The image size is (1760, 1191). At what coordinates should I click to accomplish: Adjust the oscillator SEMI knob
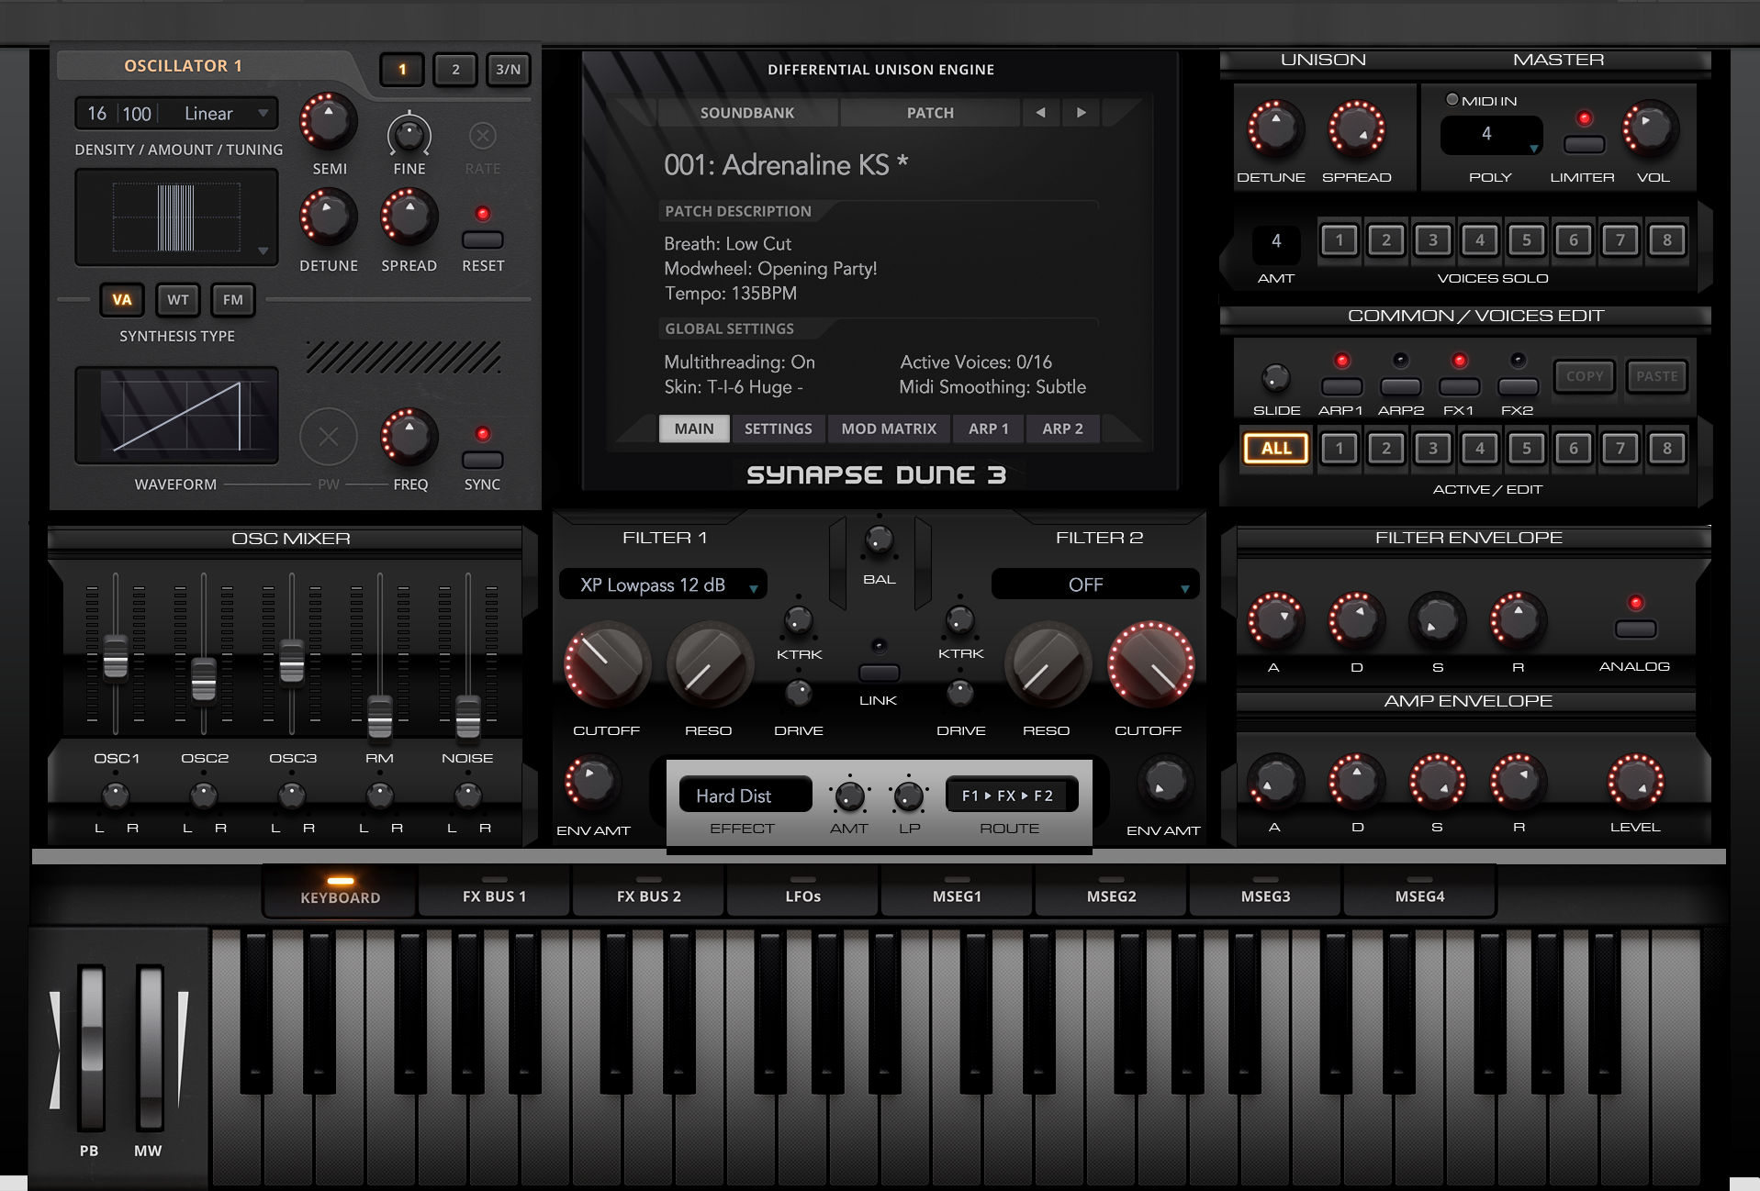[328, 121]
